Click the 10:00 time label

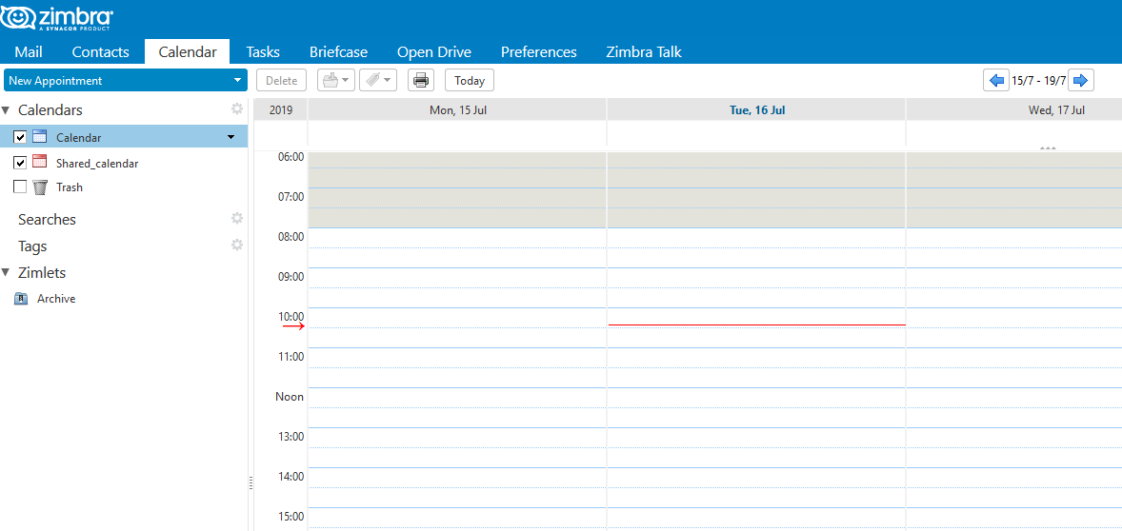291,317
